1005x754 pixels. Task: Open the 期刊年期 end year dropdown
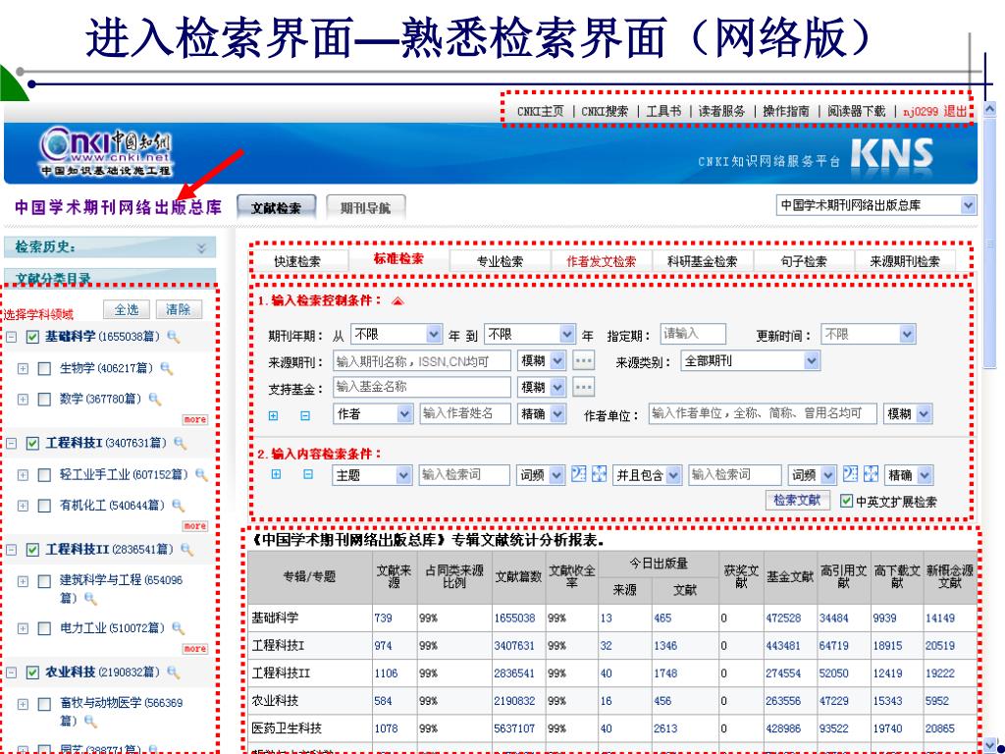click(529, 334)
